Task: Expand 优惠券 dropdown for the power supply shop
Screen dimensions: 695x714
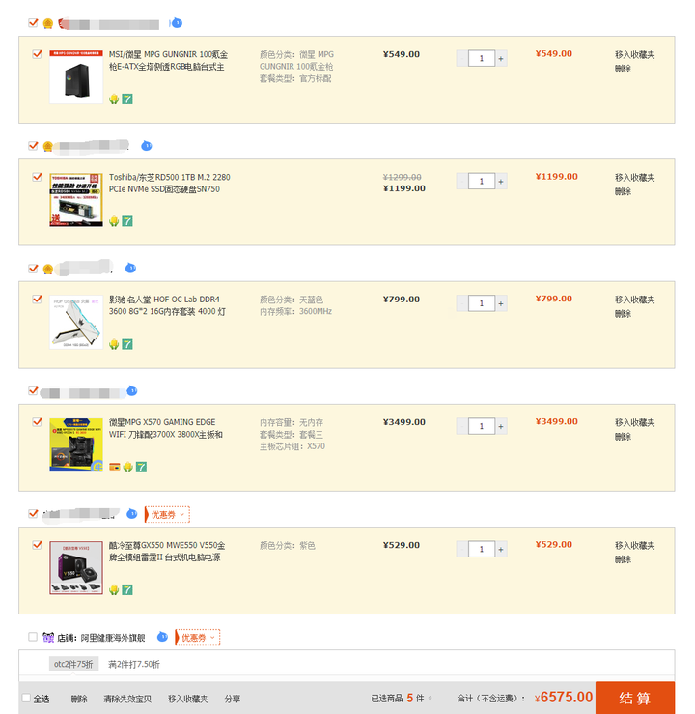Action: [167, 515]
